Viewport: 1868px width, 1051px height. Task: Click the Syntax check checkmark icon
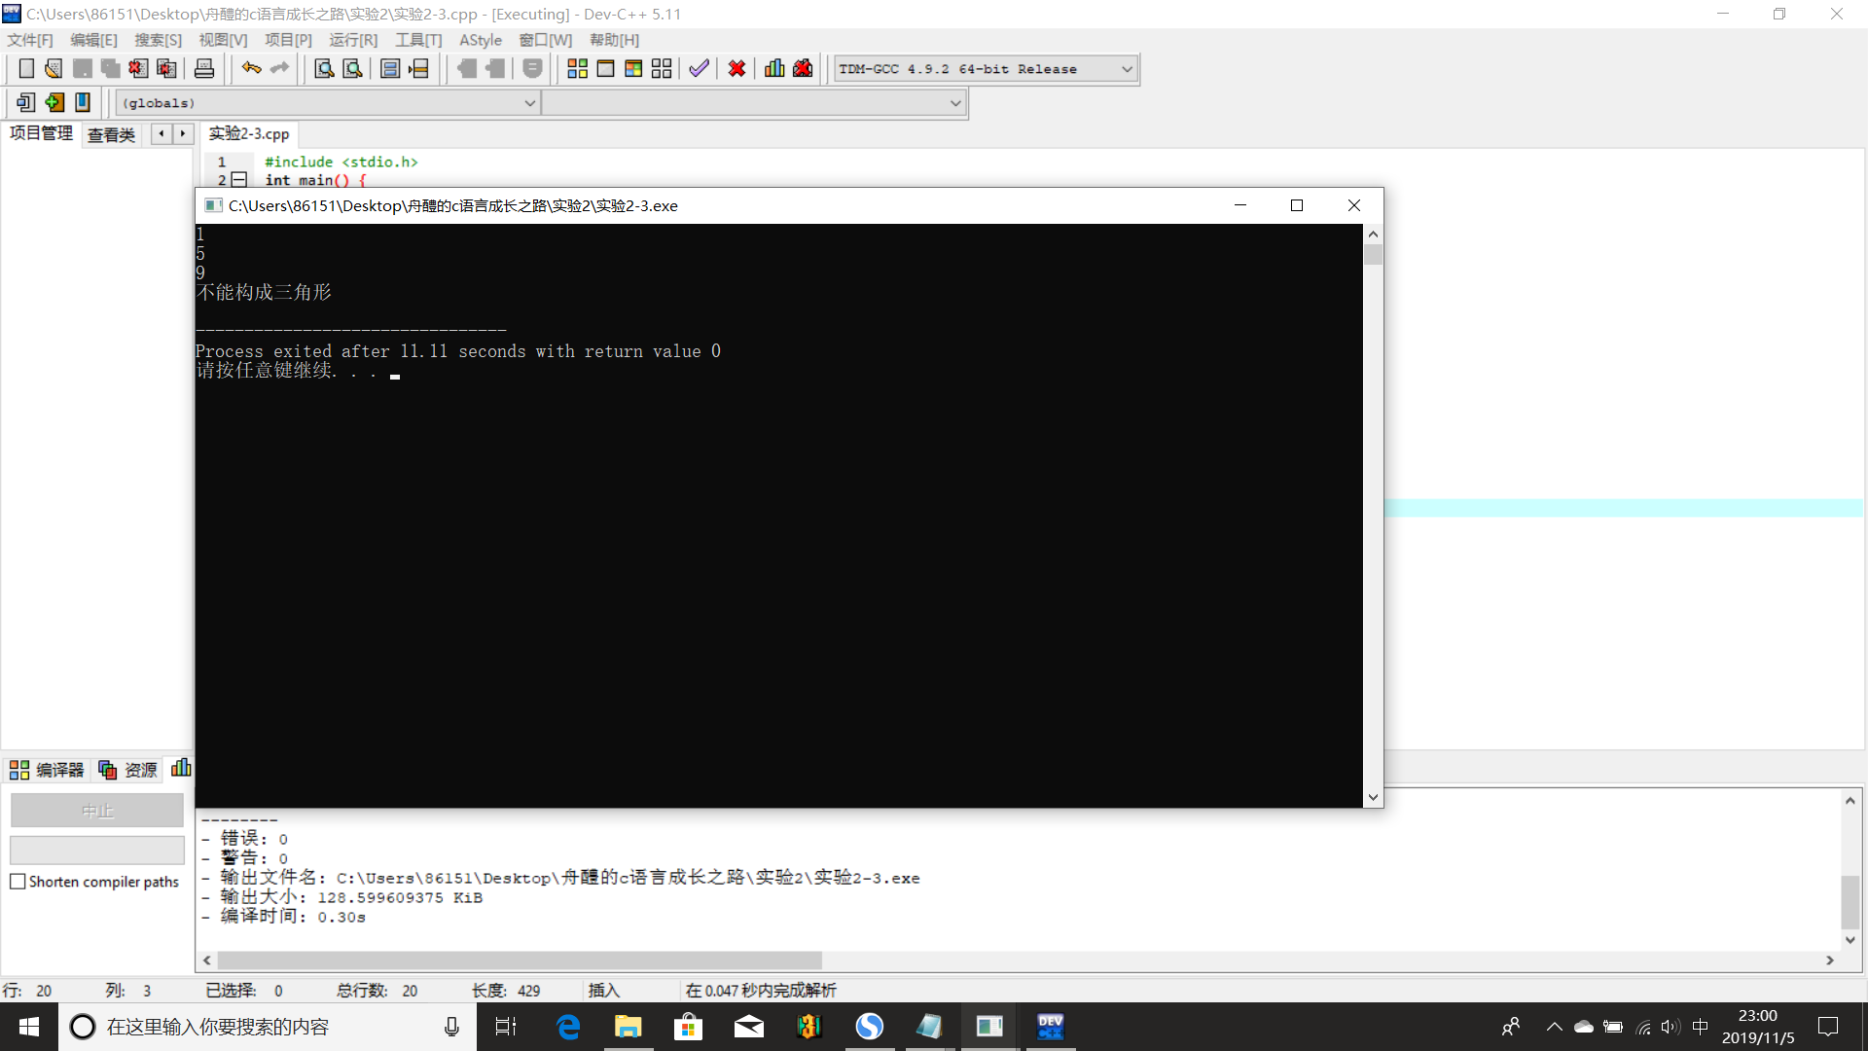(699, 68)
